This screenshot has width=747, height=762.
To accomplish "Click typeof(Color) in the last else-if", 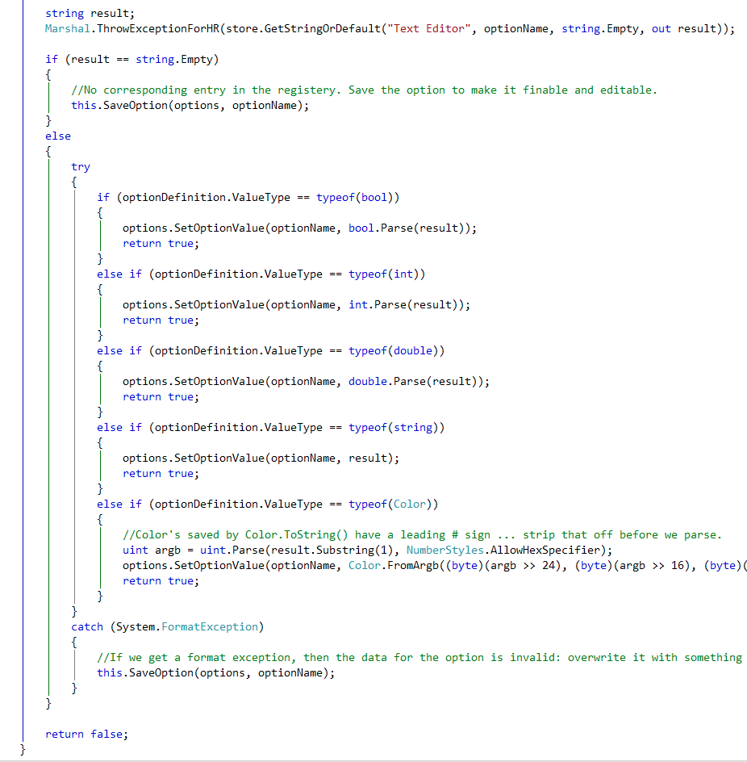I will point(393,504).
